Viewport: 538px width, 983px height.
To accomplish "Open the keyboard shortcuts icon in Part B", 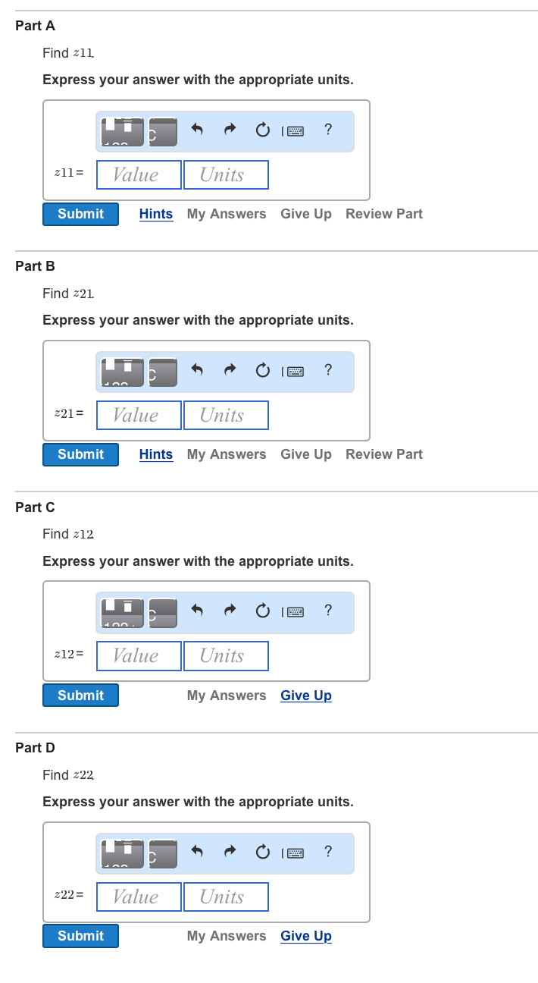I will coord(292,371).
